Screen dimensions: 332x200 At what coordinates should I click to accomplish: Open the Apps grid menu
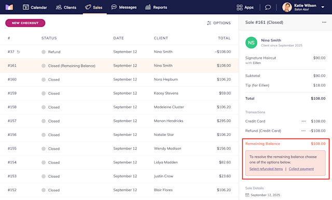[245, 7]
